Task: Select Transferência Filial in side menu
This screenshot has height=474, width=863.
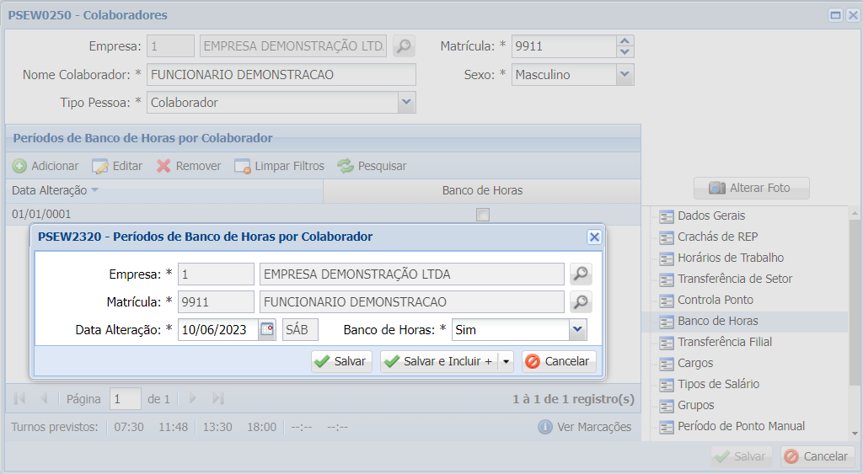Action: (x=724, y=342)
